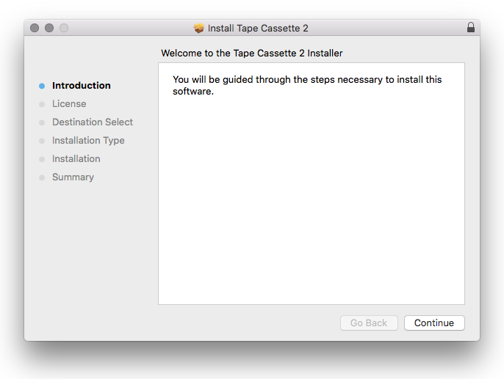Click the bullet beside Installation Type

(x=42, y=141)
